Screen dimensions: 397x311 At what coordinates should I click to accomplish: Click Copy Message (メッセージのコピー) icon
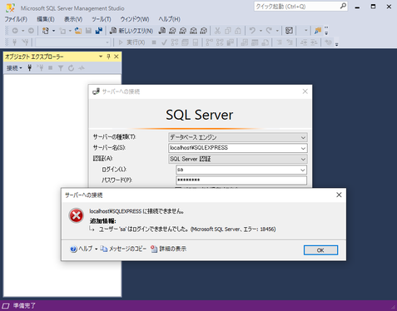(104, 249)
